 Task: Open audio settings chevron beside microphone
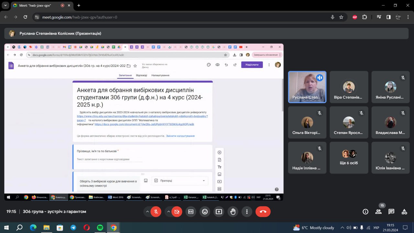coord(147,212)
